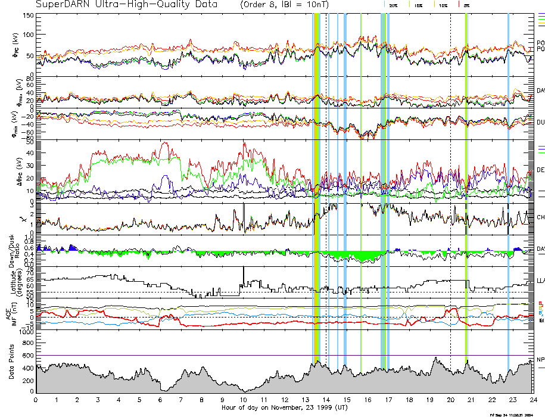
Task: Click the hour 3 tick label on the time axis
Action: (x=98, y=400)
